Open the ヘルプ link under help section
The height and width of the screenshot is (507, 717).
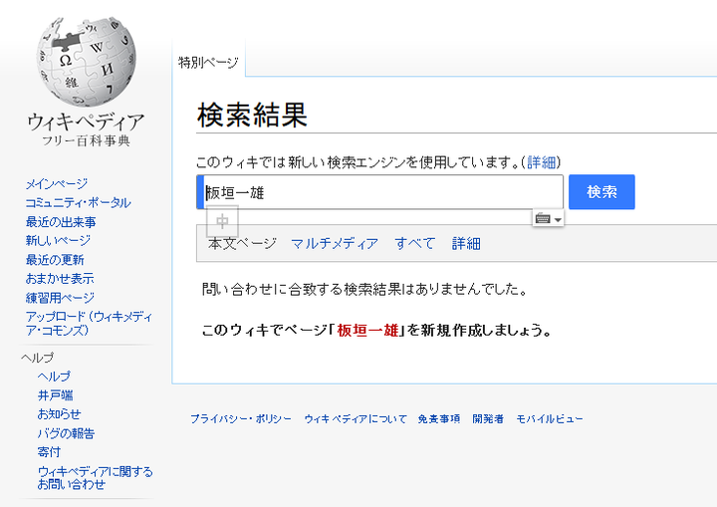click(54, 377)
